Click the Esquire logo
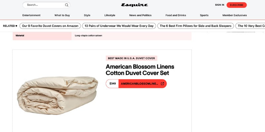Viewport: 265px width, 132px height. [134, 5]
